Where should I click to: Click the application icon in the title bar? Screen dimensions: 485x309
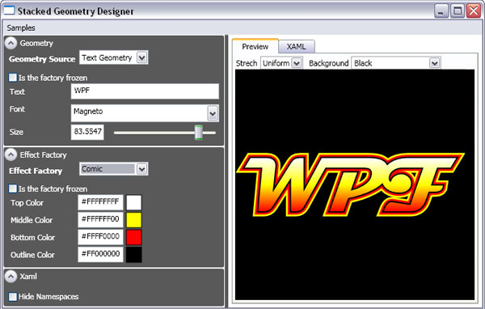coord(9,11)
